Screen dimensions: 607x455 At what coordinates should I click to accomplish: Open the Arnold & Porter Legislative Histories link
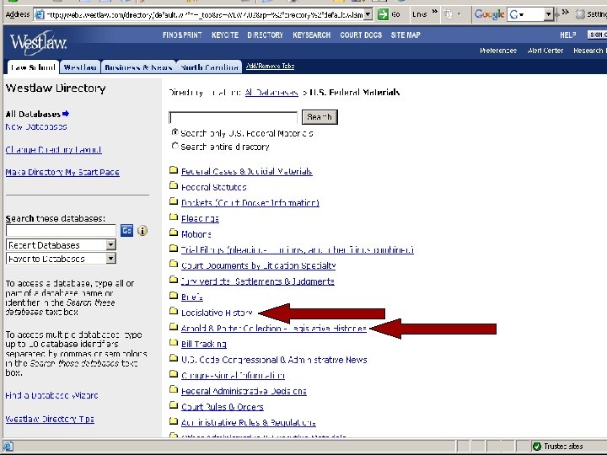[274, 329]
